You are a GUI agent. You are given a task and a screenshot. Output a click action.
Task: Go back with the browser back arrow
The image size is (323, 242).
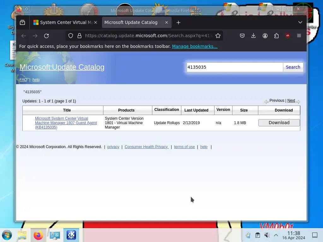pyautogui.click(x=24, y=36)
